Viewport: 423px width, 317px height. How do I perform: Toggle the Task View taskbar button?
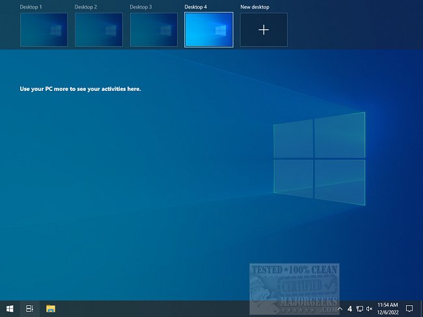pos(29,309)
